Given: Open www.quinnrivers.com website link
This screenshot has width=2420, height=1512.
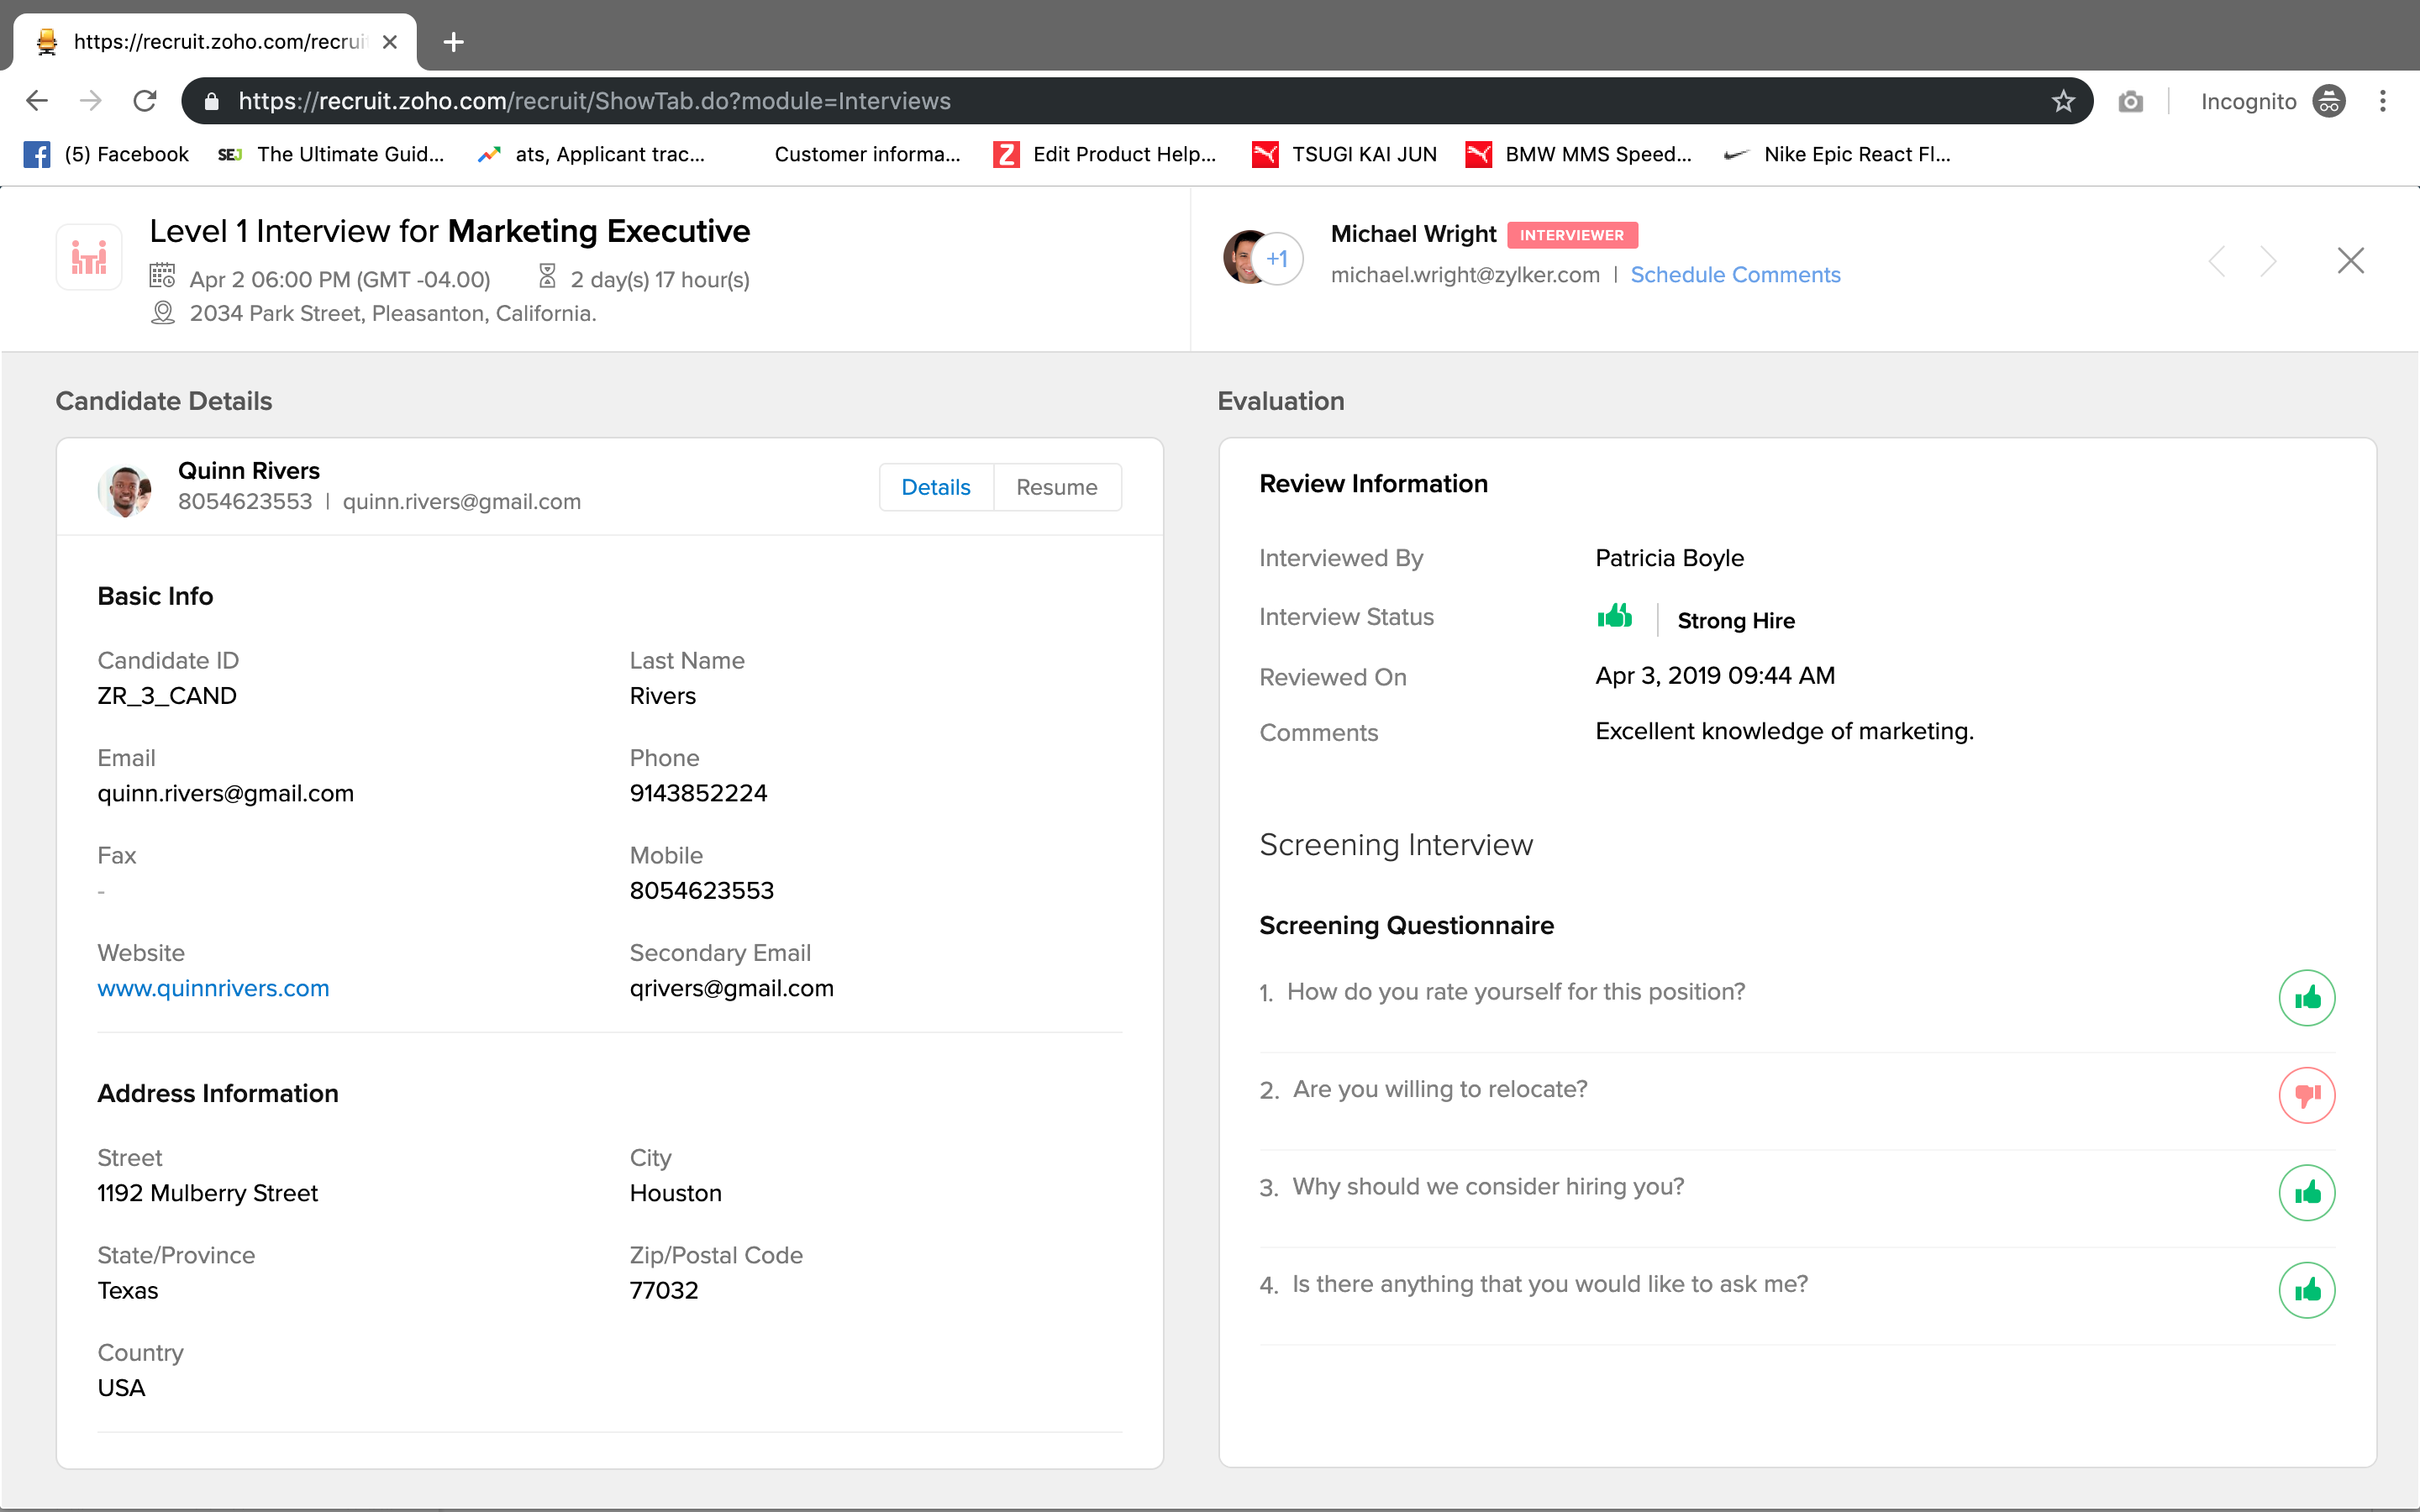Looking at the screenshot, I should (x=213, y=988).
